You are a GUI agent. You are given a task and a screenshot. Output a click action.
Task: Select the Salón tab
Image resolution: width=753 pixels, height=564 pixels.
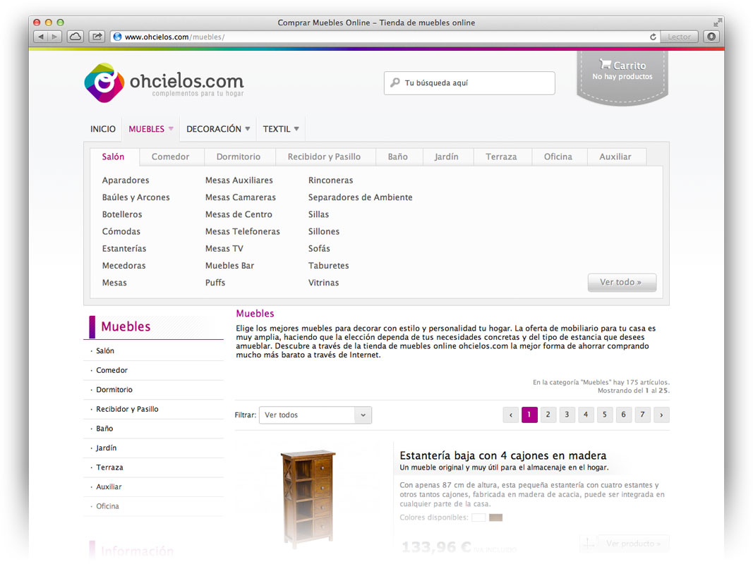[113, 157]
